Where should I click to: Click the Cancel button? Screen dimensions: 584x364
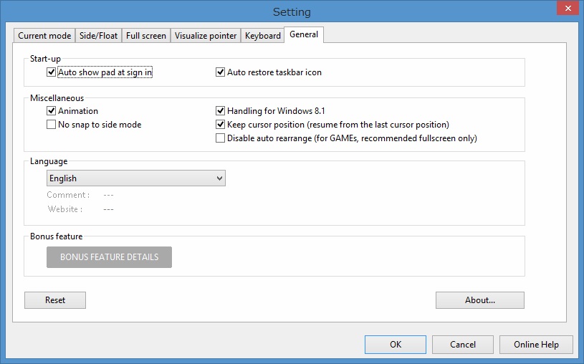[462, 345]
